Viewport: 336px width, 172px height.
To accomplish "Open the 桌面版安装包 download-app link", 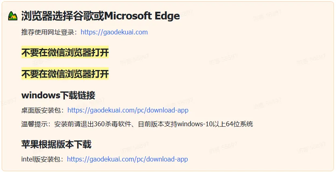I will [128, 110].
